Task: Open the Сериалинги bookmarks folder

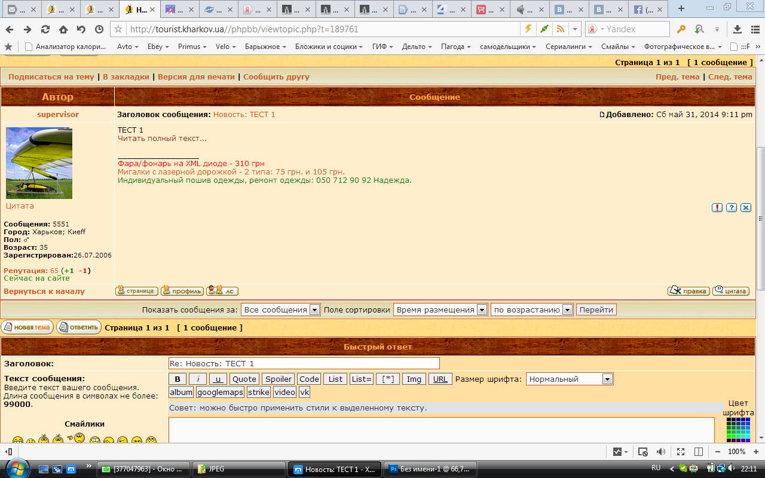Action: (568, 47)
